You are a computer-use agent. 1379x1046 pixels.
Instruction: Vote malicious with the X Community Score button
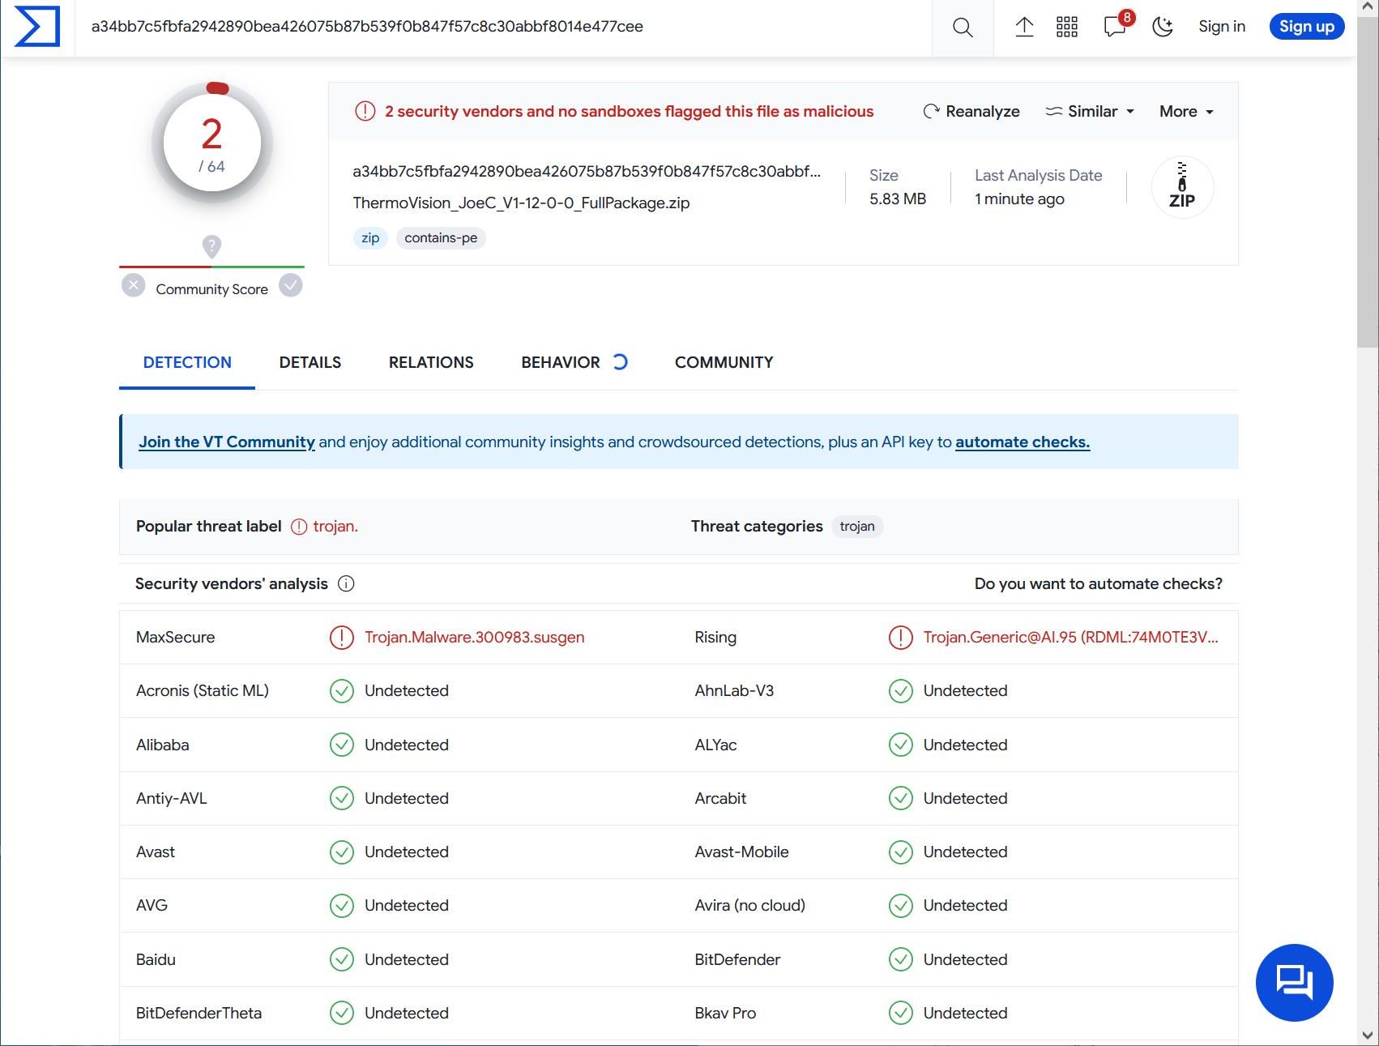coord(134,286)
